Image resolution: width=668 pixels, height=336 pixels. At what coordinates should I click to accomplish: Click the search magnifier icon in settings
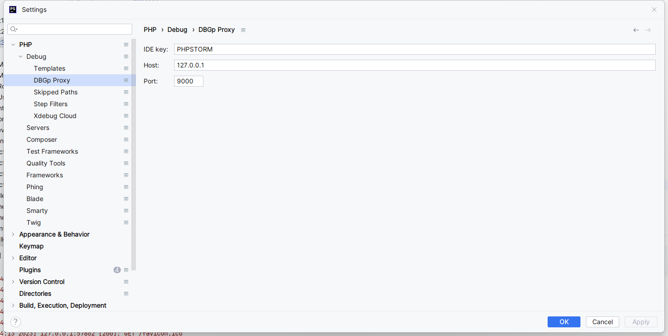tap(13, 29)
